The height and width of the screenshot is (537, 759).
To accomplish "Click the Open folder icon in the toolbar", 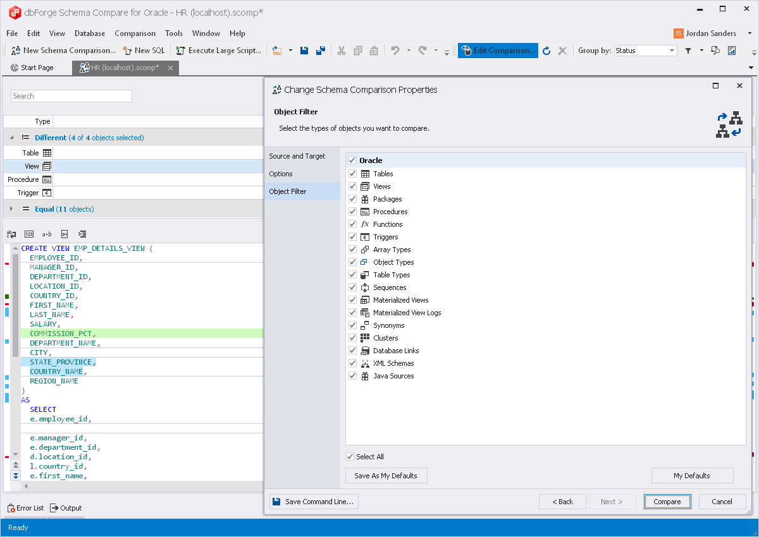I will click(277, 51).
